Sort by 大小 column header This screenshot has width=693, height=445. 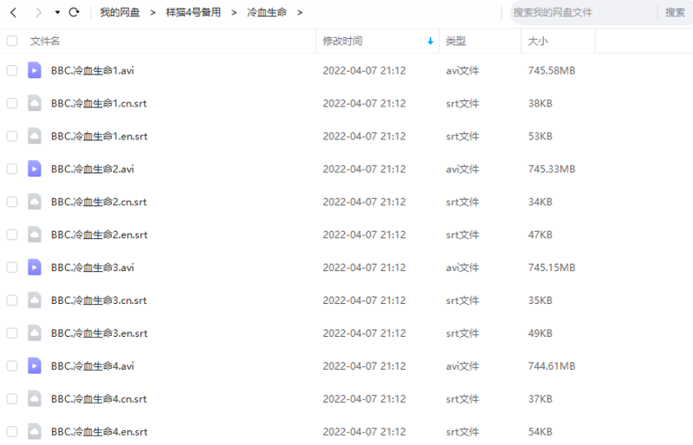point(537,41)
